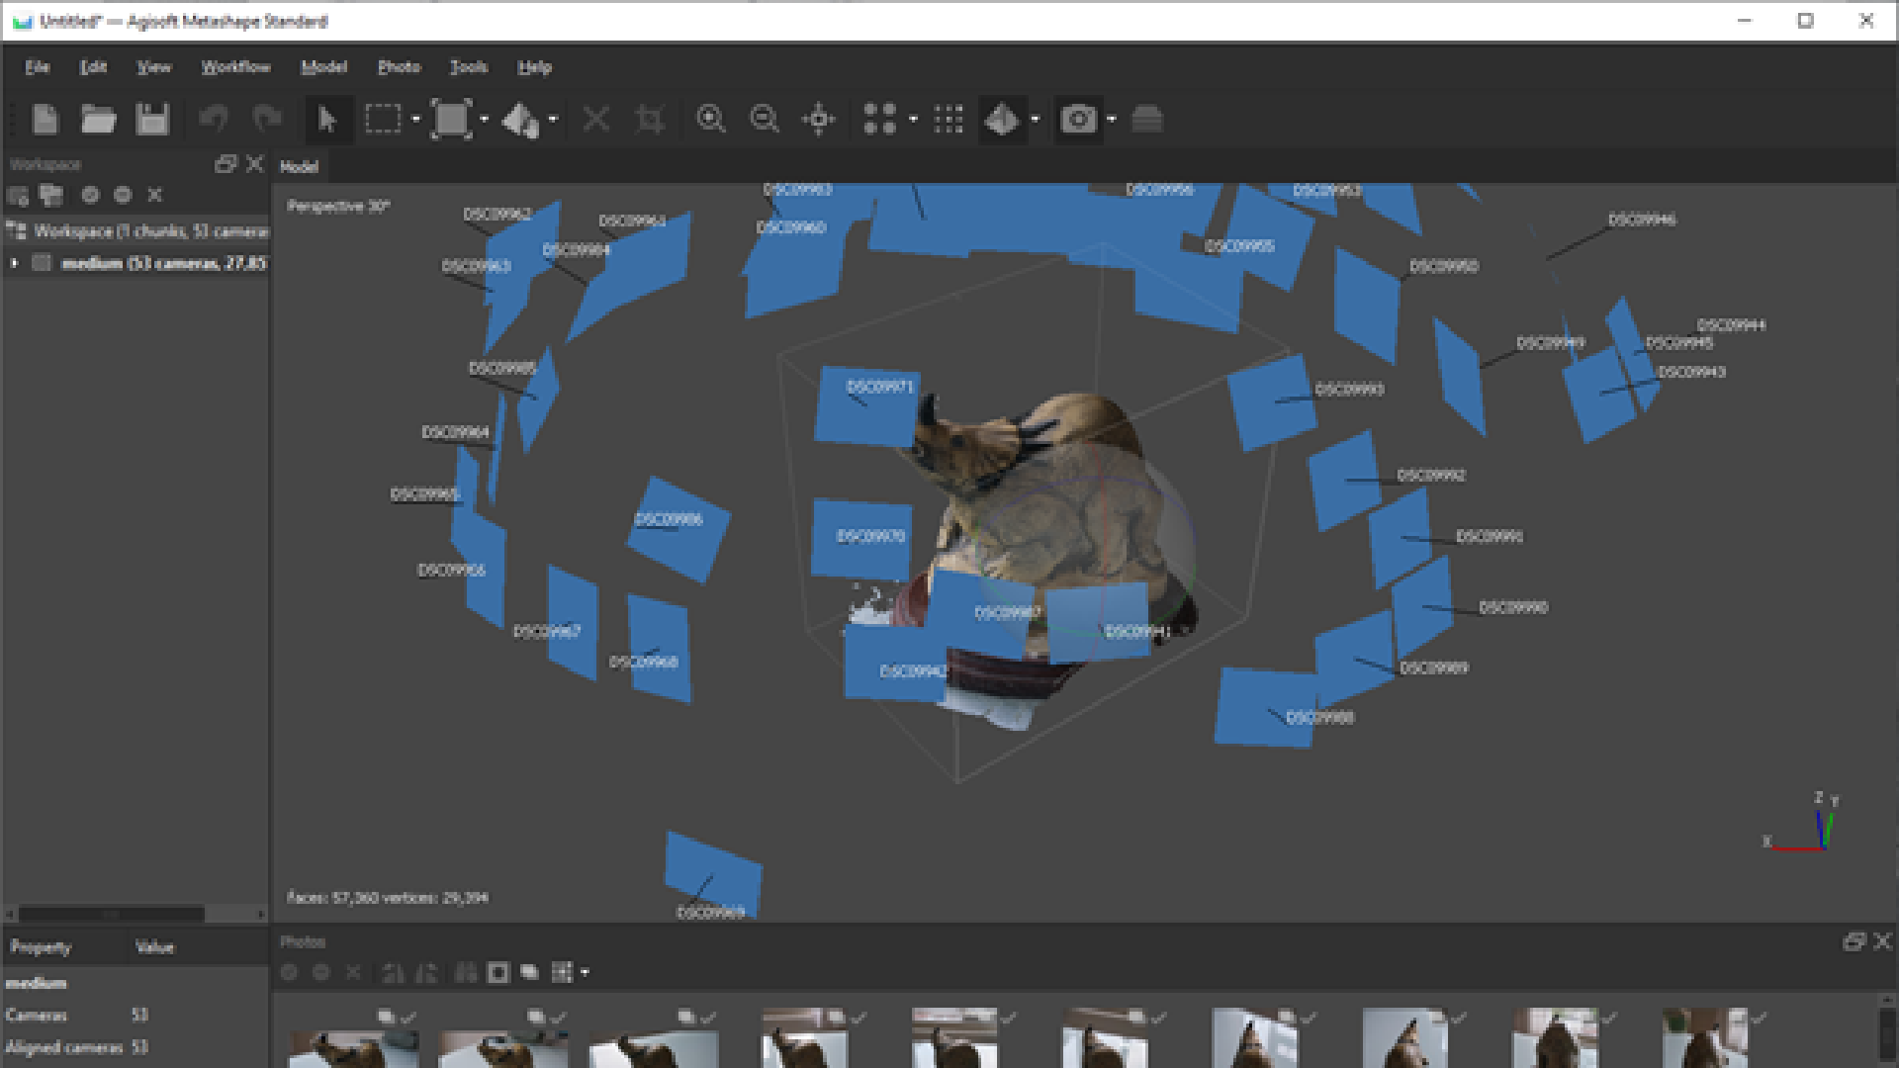Open the Resize Region dropdown arrow
The height and width of the screenshot is (1068, 1899).
pos(484,120)
